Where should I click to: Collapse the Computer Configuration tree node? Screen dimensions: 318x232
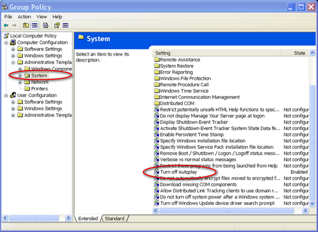6,43
